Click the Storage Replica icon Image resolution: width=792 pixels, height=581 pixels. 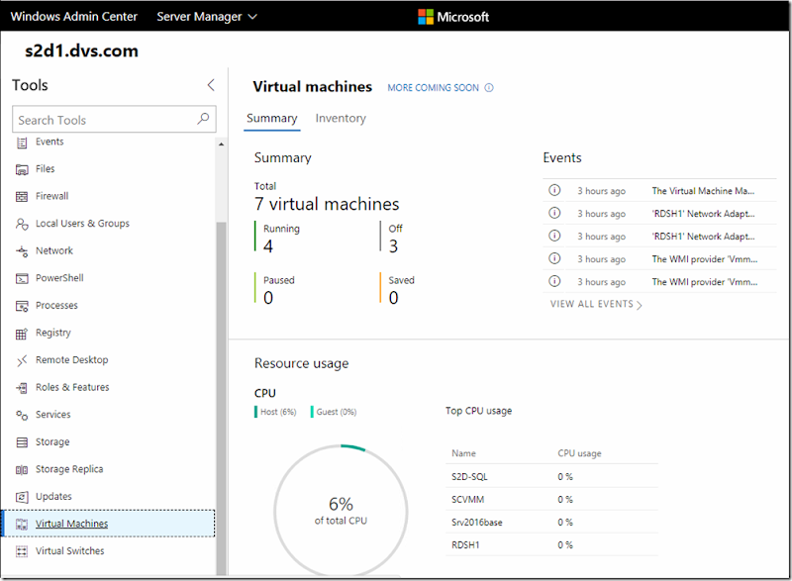click(x=22, y=470)
